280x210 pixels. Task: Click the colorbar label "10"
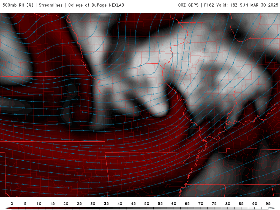tap(39, 204)
